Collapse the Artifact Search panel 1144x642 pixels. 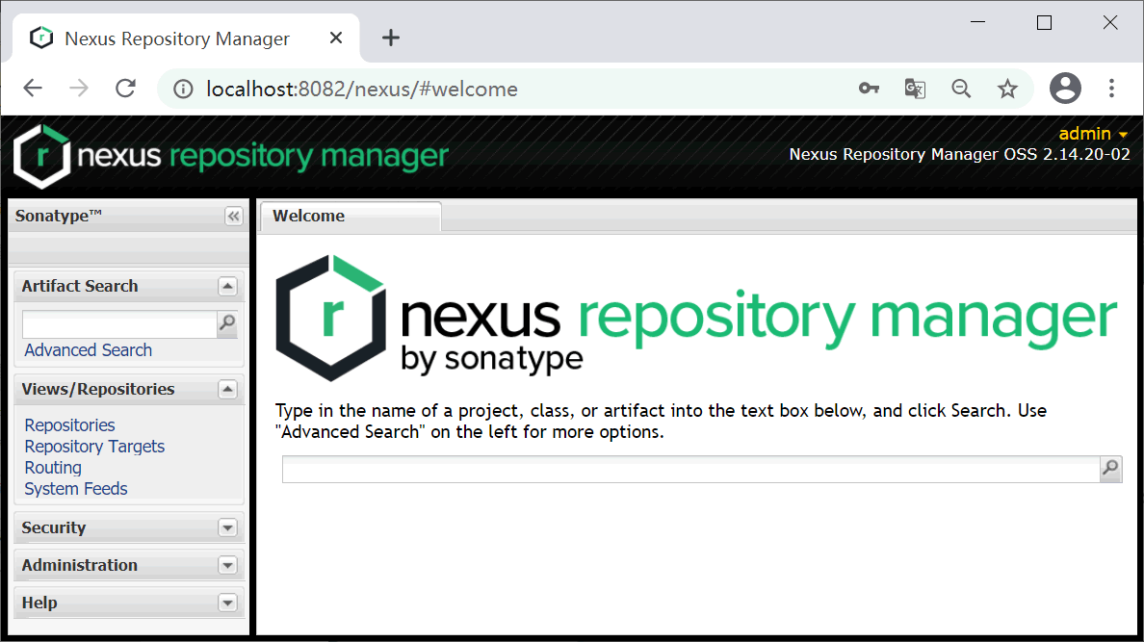pos(228,286)
